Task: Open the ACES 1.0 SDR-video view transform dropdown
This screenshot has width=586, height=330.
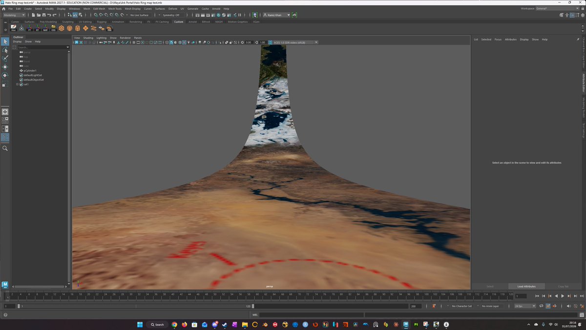Action: tap(295, 43)
